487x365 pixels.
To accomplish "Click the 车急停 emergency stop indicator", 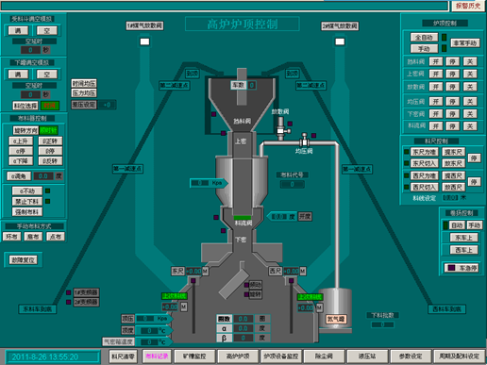I will (452, 268).
